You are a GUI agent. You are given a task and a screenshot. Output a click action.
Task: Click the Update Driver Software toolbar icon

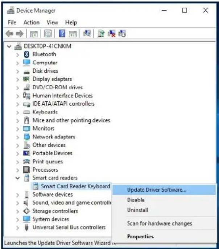click(101, 33)
